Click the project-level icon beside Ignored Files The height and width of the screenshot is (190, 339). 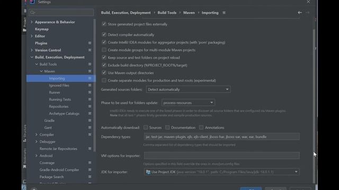click(90, 85)
